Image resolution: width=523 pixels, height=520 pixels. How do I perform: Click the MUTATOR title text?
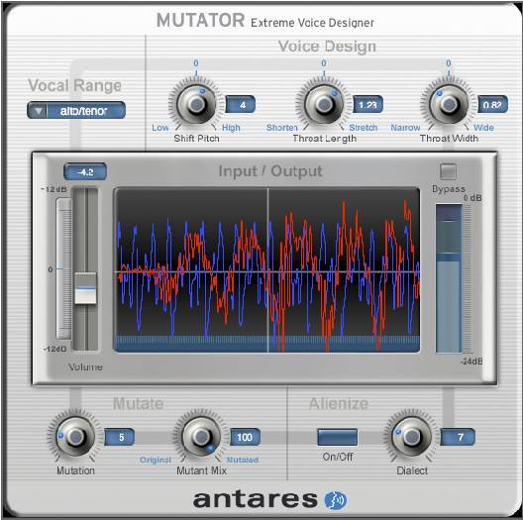(200, 20)
